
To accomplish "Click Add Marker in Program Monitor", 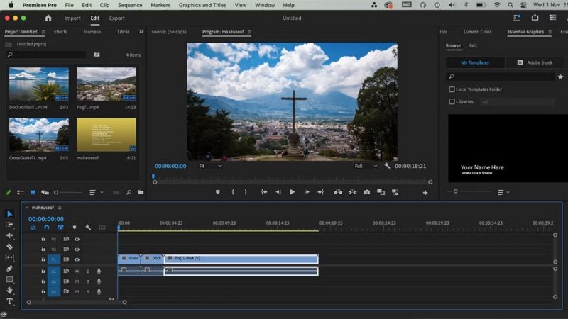I will 218,192.
